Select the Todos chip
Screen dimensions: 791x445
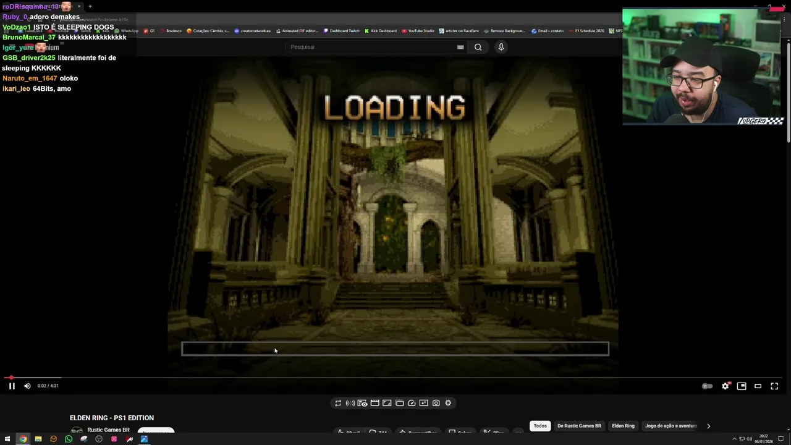(x=540, y=426)
